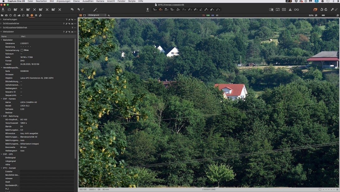
Task: Click the Export upload arrow icon
Action: pos(148,10)
